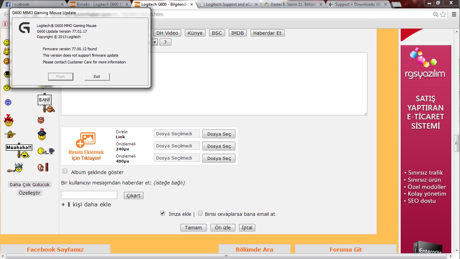Insert the head-banging-wall emoticon
The image size is (460, 259).
coord(43,167)
